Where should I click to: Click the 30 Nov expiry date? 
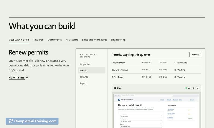(163, 63)
